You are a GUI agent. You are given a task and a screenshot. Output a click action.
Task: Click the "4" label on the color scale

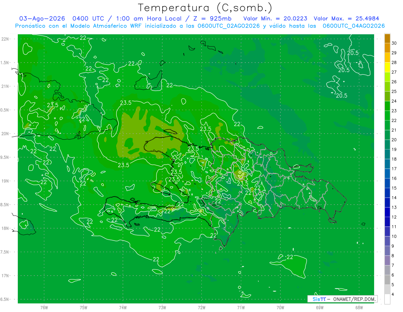point(393,294)
